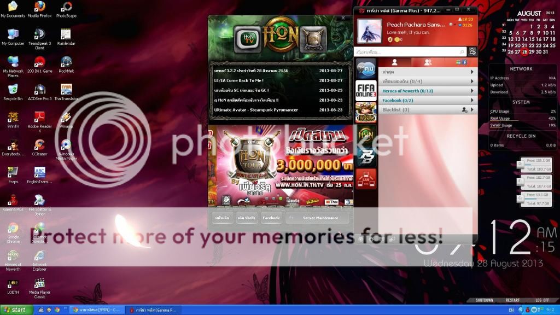Open Recycle Bin on desktop

pos(13,92)
